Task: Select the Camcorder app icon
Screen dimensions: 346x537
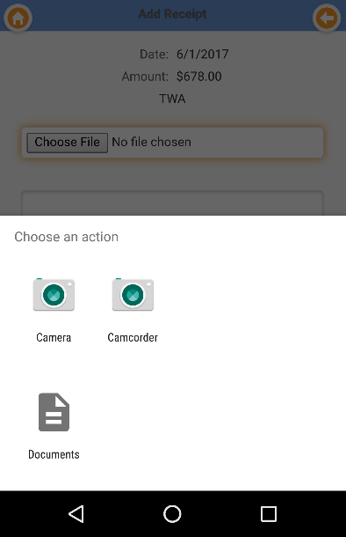Action: click(x=133, y=295)
